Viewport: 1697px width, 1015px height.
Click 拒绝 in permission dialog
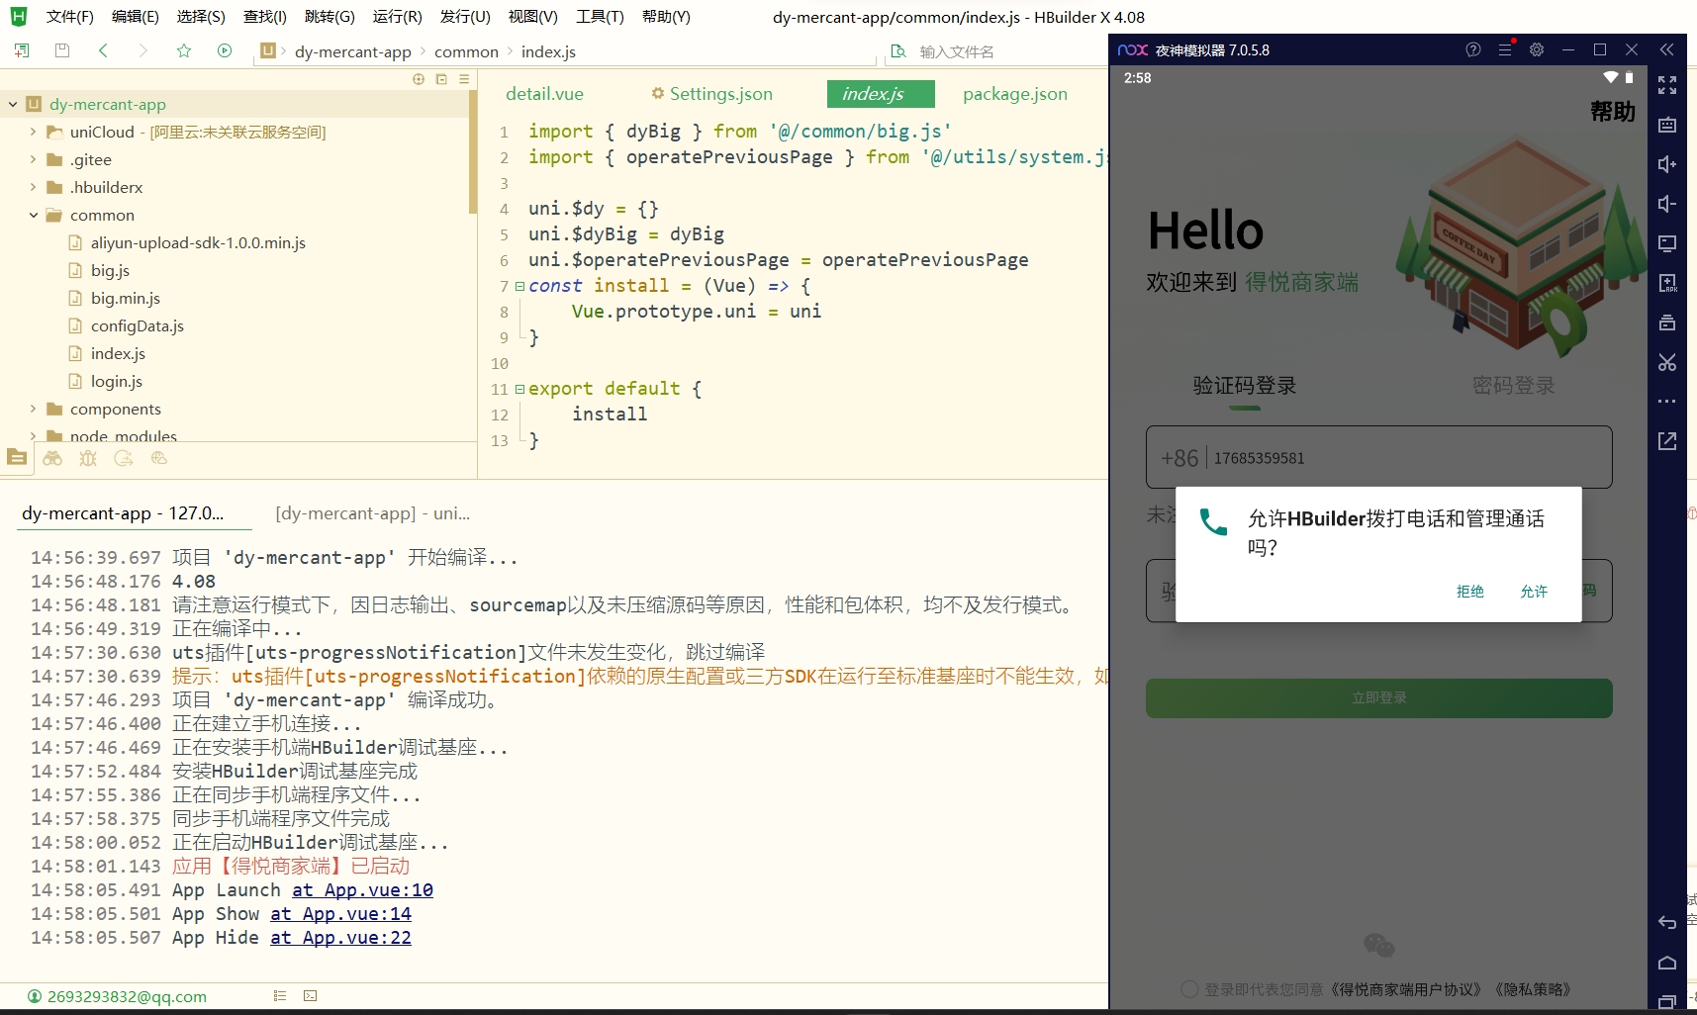pos(1470,591)
